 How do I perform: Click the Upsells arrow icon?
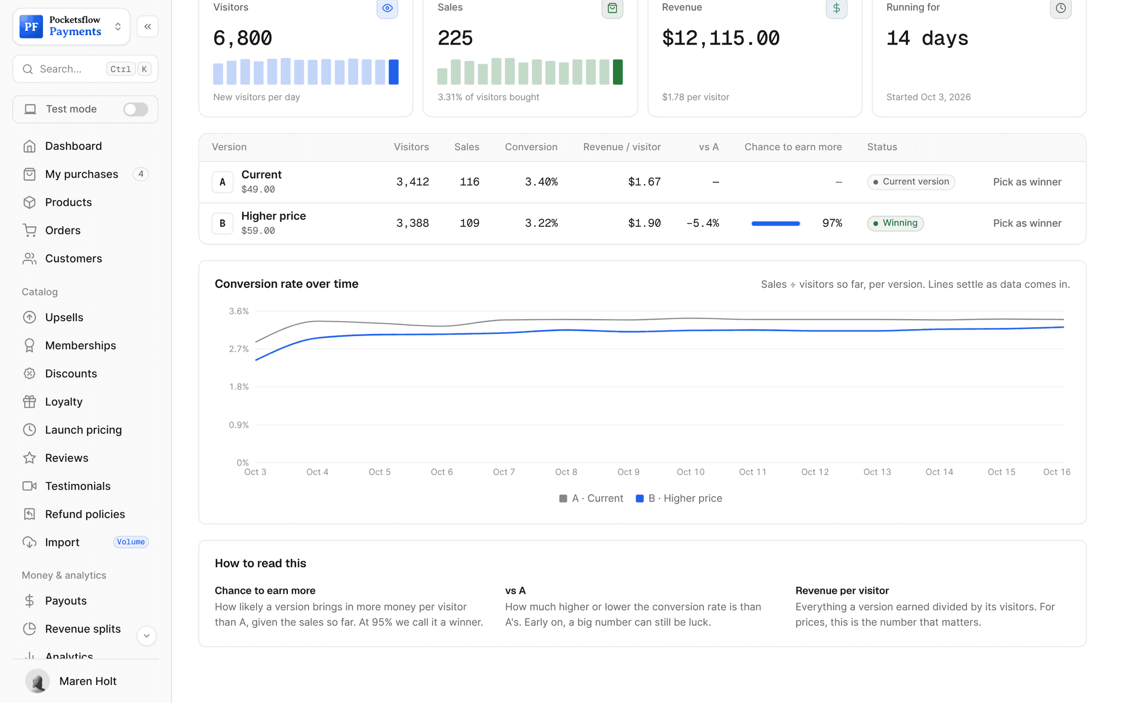tap(30, 317)
